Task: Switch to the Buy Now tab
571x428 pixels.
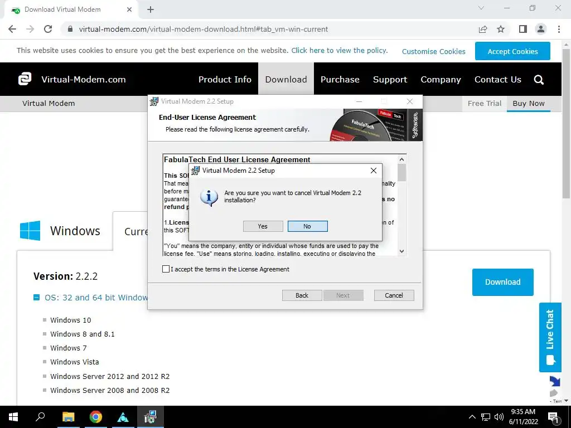Action: point(529,103)
